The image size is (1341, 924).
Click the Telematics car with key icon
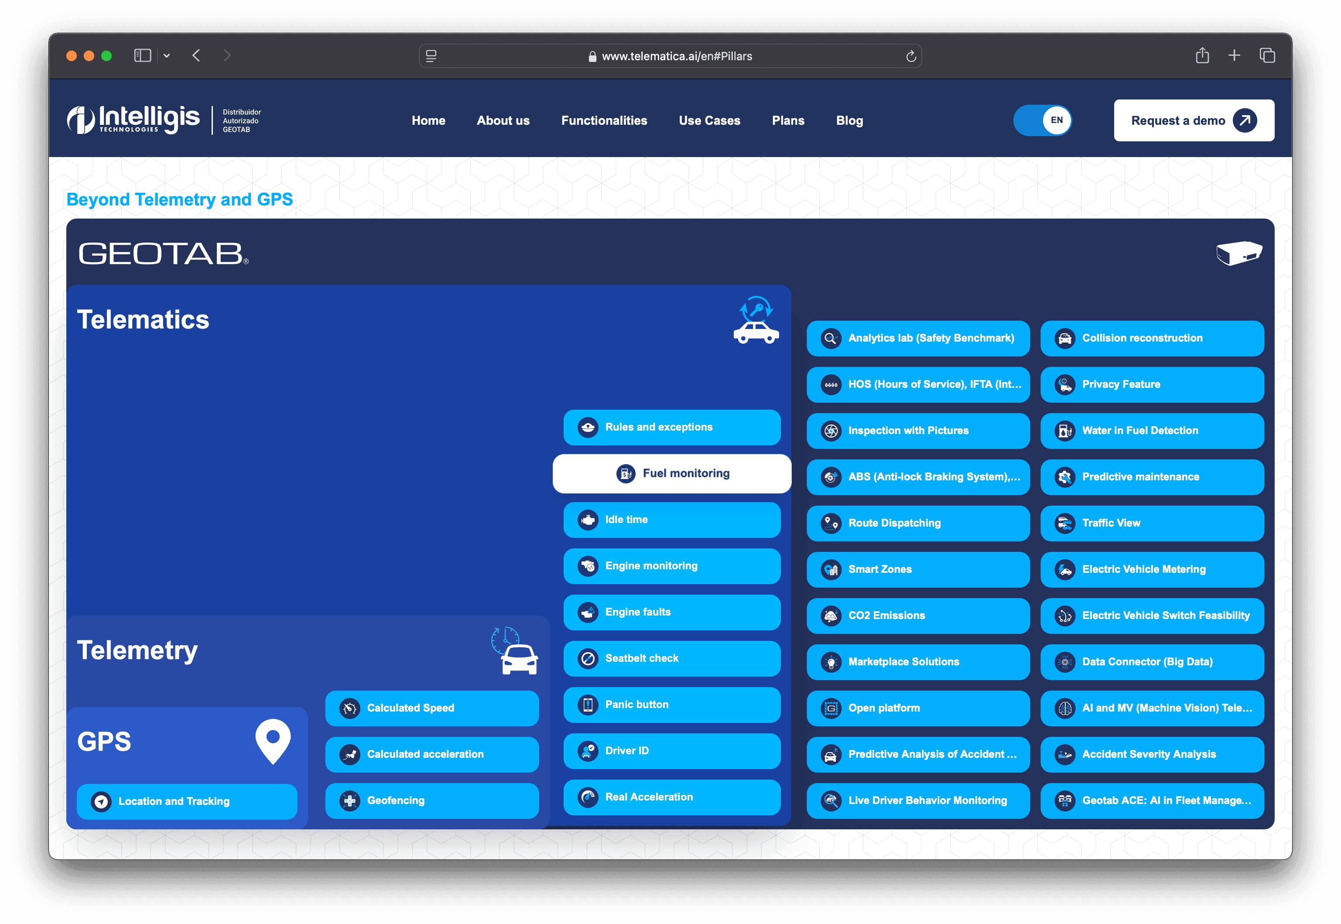coord(756,320)
